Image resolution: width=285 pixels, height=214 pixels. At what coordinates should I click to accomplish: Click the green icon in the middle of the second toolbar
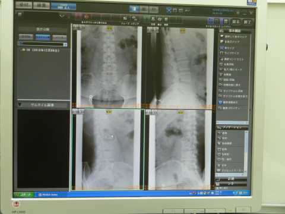pyautogui.click(x=147, y=19)
